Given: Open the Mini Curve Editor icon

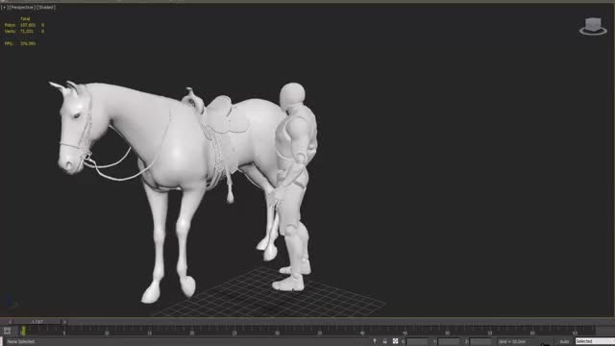Looking at the screenshot, I should coord(7,331).
